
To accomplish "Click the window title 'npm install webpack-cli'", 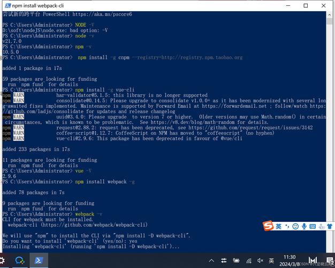I will click(x=38, y=5).
